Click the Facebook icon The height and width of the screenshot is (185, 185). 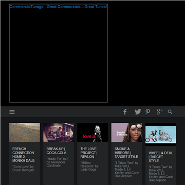[x=125, y=112]
